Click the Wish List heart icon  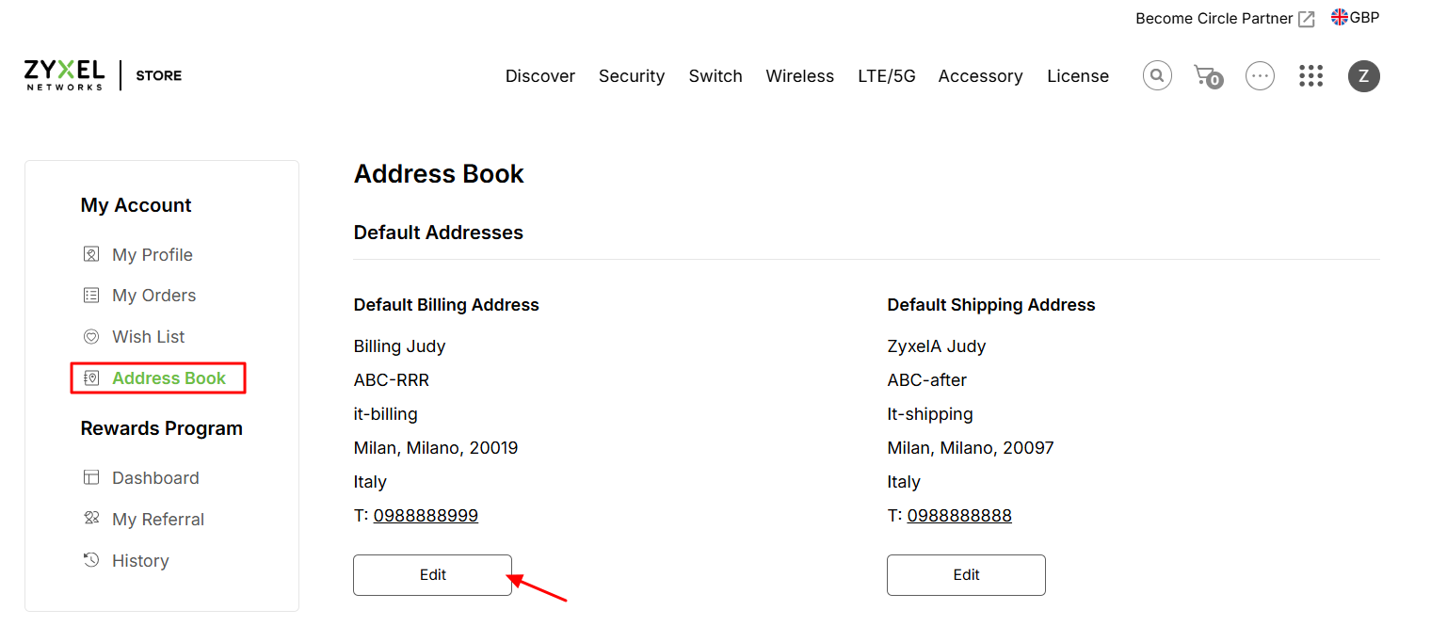(x=91, y=336)
